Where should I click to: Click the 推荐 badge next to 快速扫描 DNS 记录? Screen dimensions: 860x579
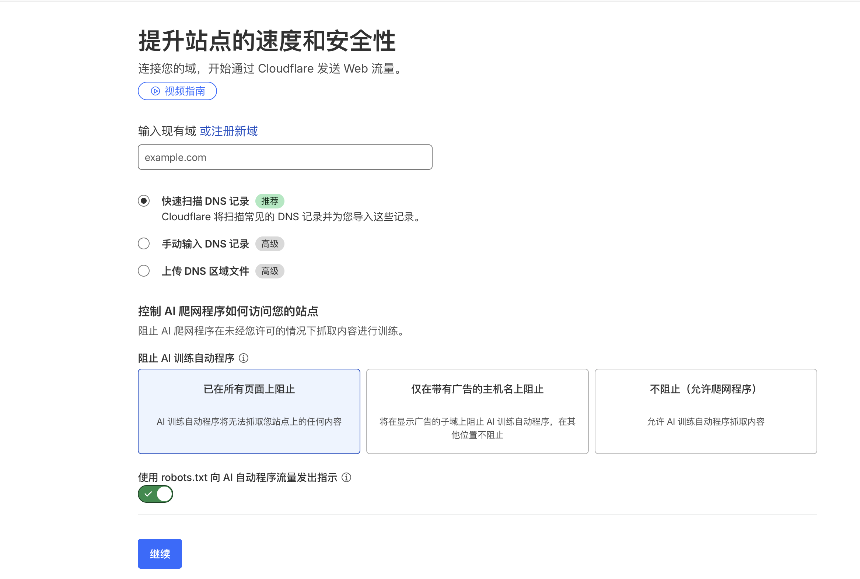(270, 201)
